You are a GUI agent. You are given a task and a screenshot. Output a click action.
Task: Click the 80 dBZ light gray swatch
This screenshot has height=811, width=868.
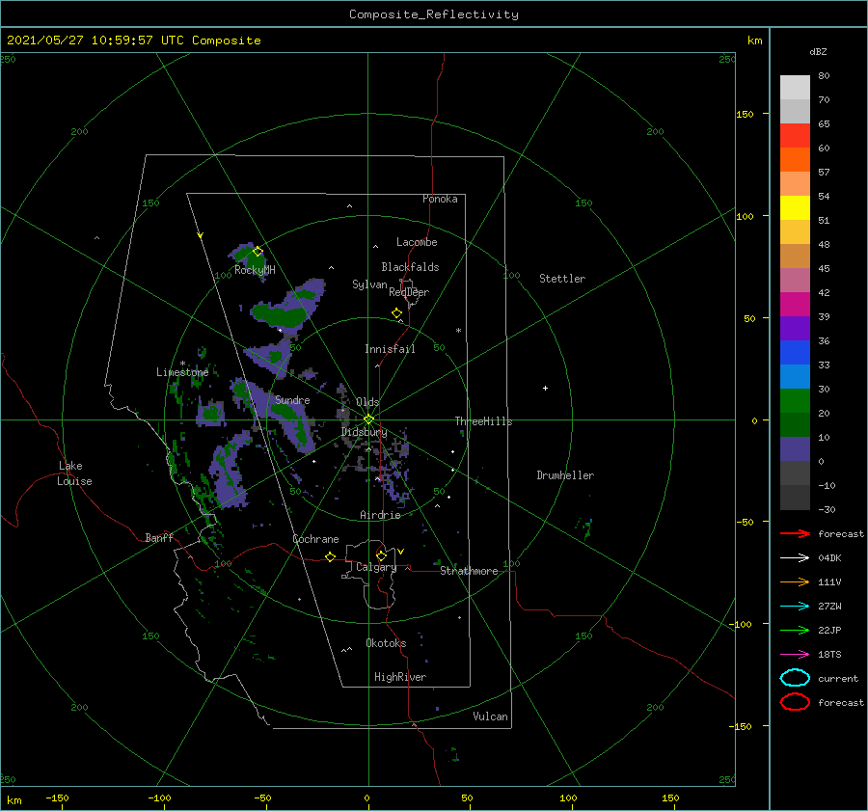pyautogui.click(x=795, y=87)
